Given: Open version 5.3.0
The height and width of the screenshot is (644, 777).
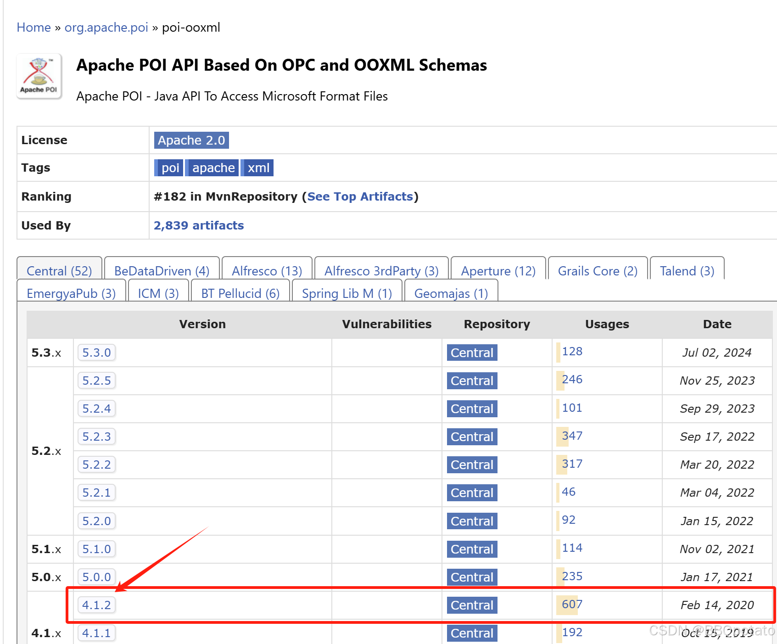Looking at the screenshot, I should coord(96,353).
